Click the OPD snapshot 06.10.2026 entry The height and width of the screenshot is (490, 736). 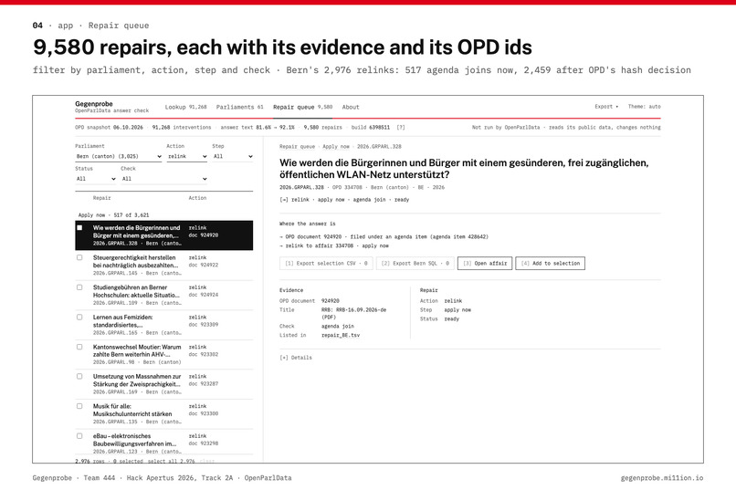click(109, 127)
